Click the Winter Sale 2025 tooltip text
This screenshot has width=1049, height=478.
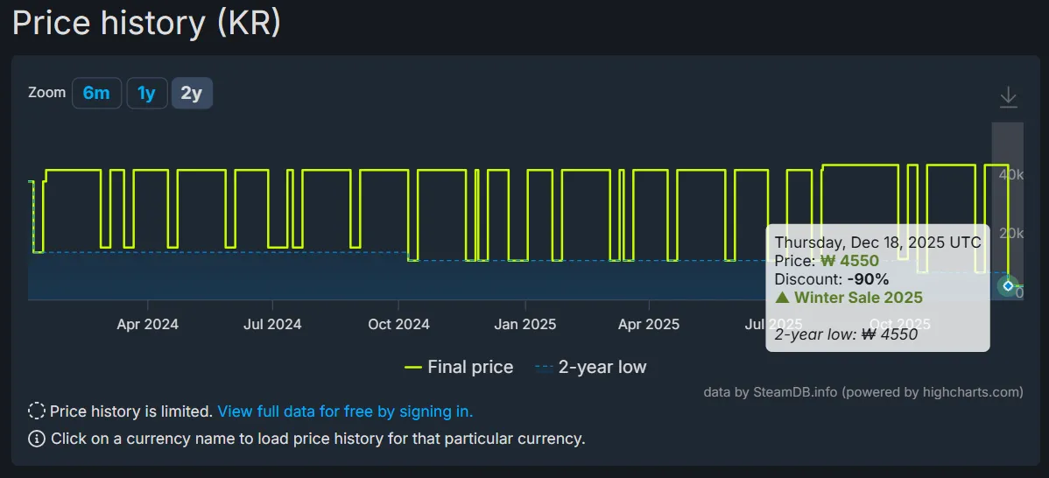[858, 298]
